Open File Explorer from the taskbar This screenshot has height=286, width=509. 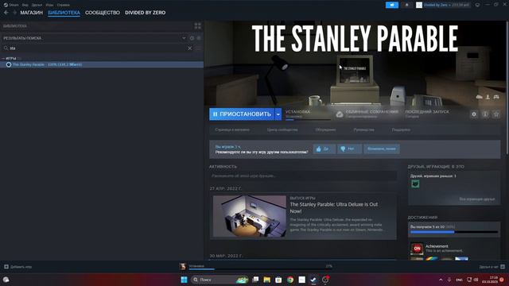point(267,280)
